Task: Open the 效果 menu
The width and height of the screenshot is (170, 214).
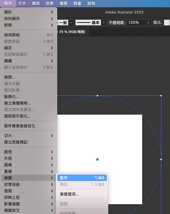Action: click(x=50, y=3)
